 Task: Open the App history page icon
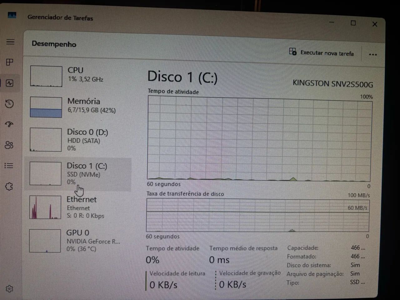9,104
